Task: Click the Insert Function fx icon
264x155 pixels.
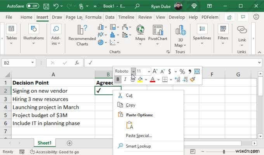Action: point(77,63)
